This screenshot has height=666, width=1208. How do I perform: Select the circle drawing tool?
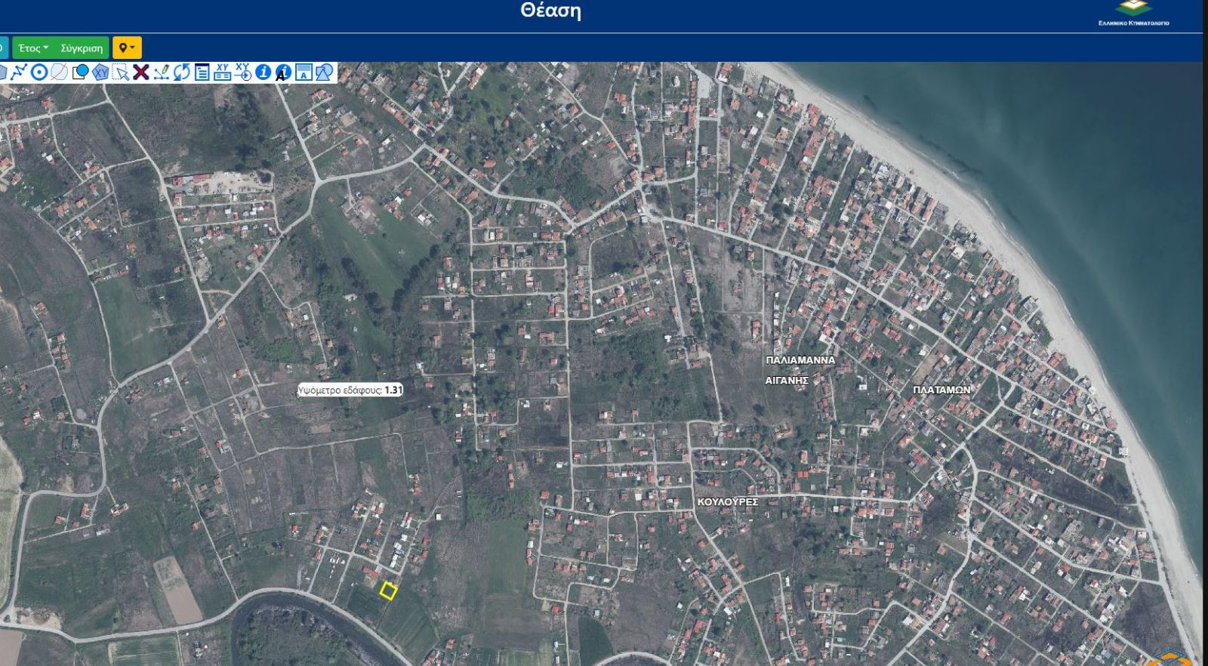(x=39, y=72)
